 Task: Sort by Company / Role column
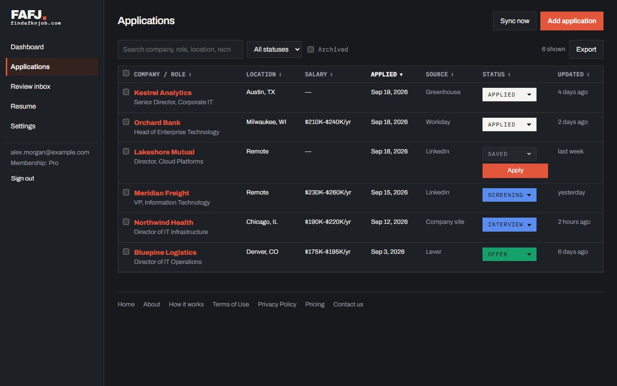(162, 74)
